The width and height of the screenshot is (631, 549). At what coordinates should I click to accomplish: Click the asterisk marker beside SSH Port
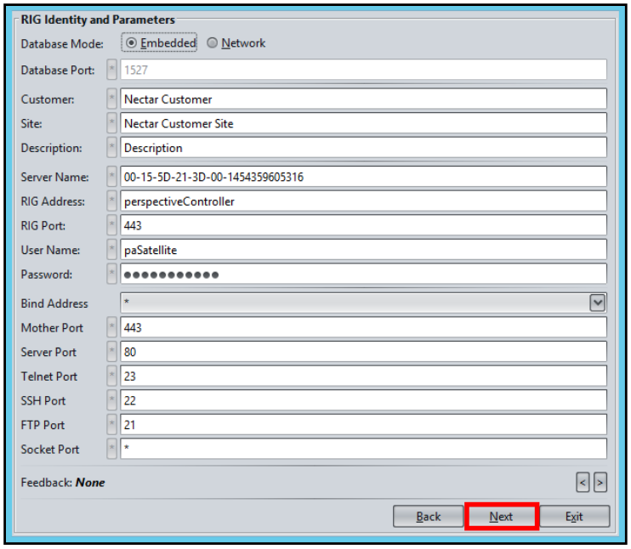[112, 400]
